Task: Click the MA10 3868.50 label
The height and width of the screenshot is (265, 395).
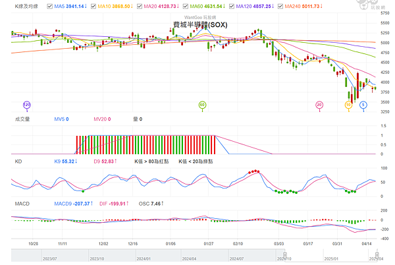Action: 115,7
